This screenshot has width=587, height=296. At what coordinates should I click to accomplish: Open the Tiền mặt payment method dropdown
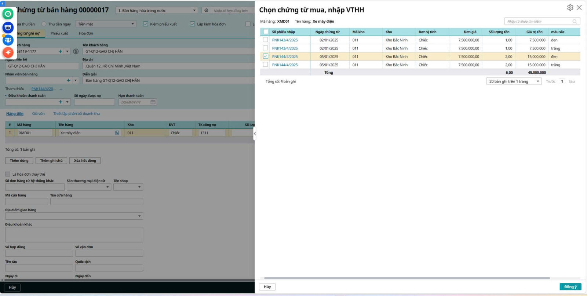tap(106, 24)
